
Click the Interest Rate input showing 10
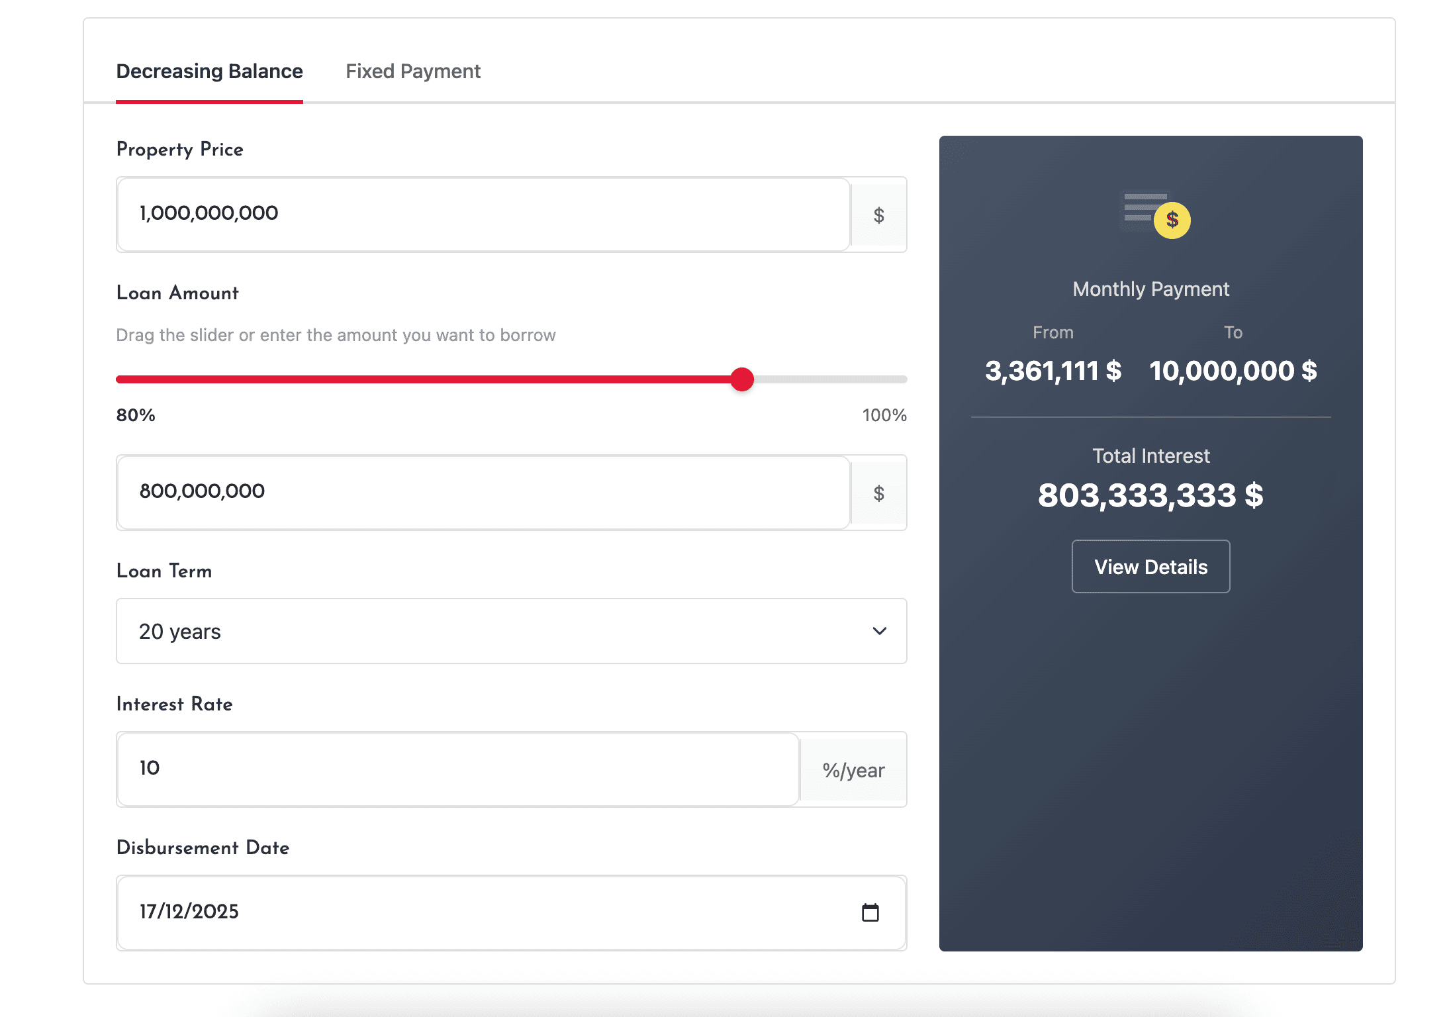point(457,769)
